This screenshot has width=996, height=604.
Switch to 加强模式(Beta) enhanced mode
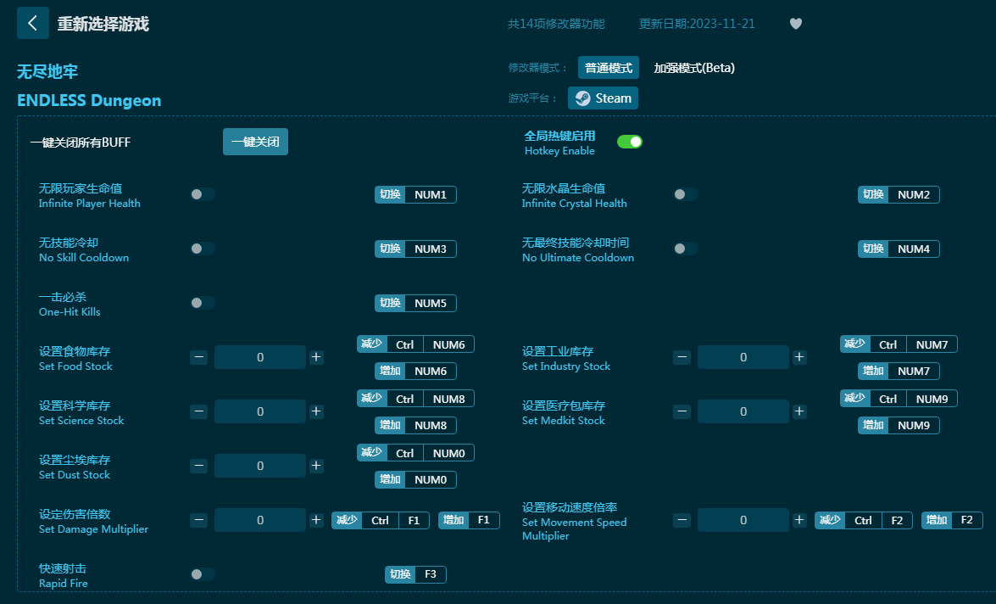[x=693, y=68]
